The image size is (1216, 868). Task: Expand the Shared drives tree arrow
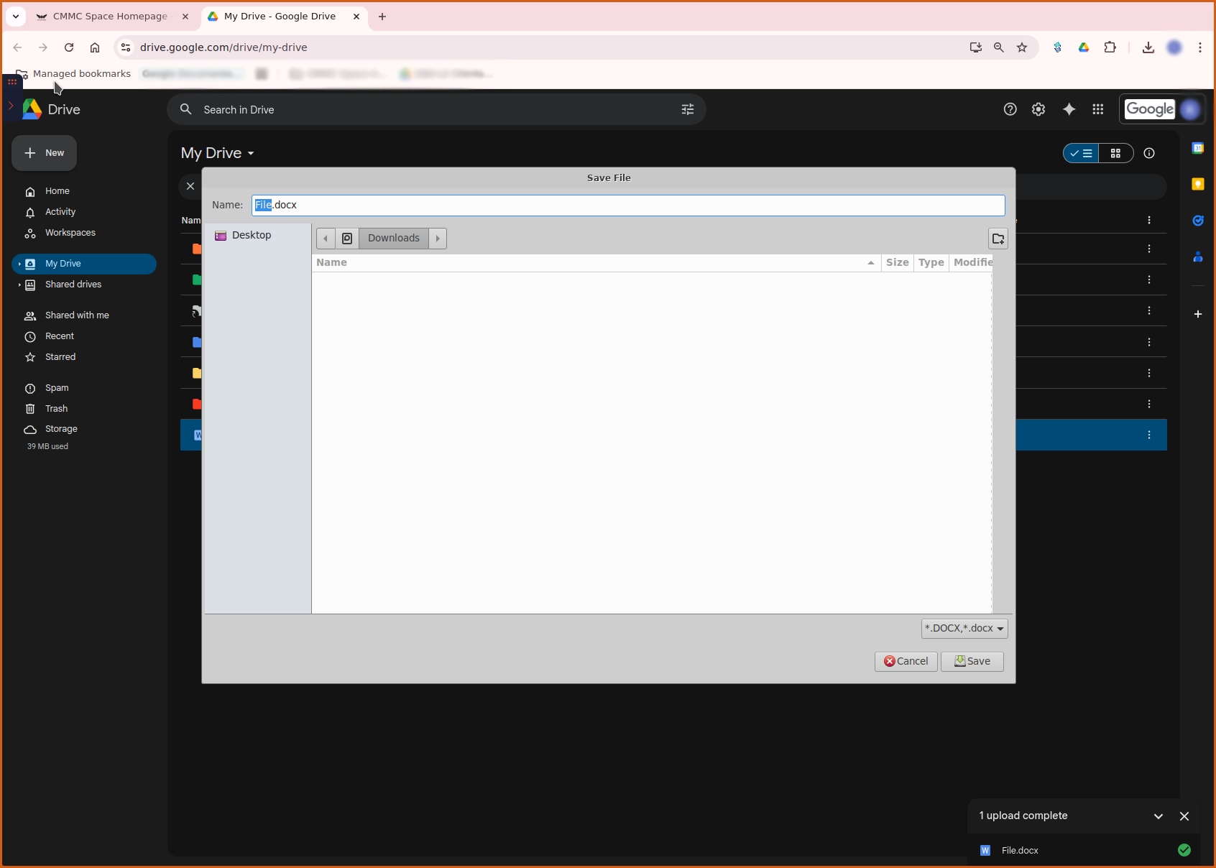click(19, 285)
